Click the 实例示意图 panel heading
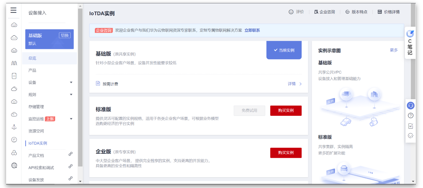 click(329, 51)
